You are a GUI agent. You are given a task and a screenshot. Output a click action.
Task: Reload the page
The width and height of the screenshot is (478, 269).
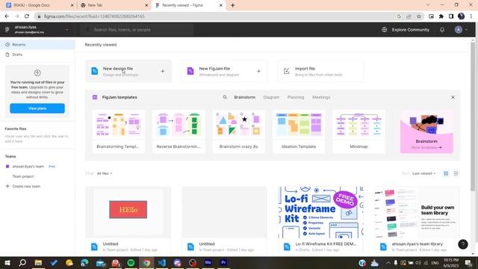[27, 16]
